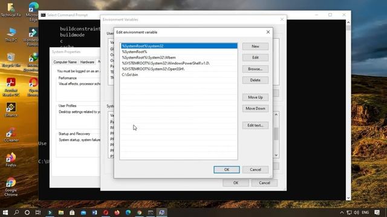
Task: Click the Move Up button
Action: point(255,98)
